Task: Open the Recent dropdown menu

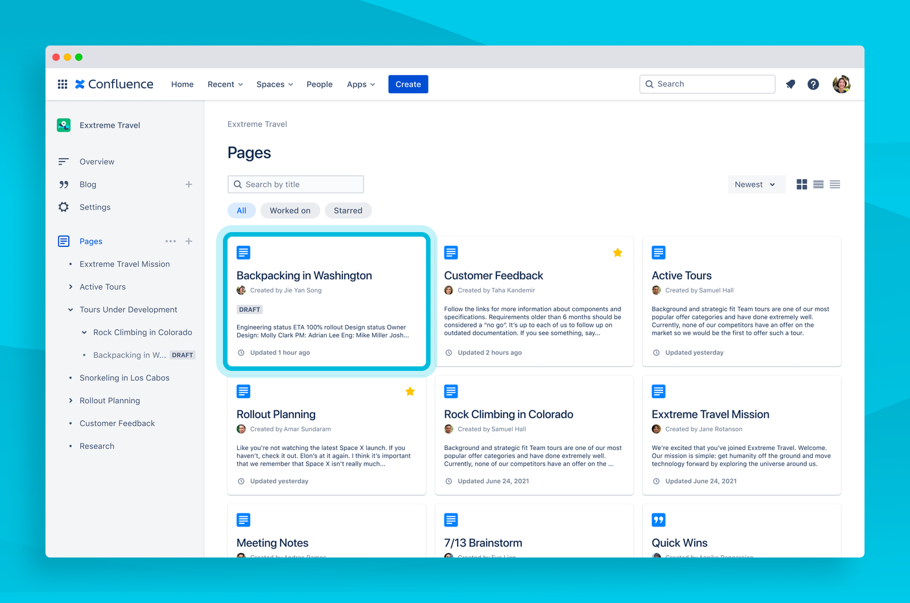Action: tap(225, 84)
